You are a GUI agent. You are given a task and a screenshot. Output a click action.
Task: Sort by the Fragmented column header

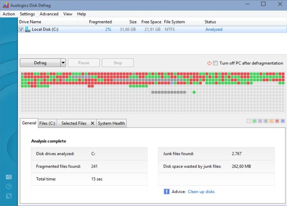tap(95, 22)
